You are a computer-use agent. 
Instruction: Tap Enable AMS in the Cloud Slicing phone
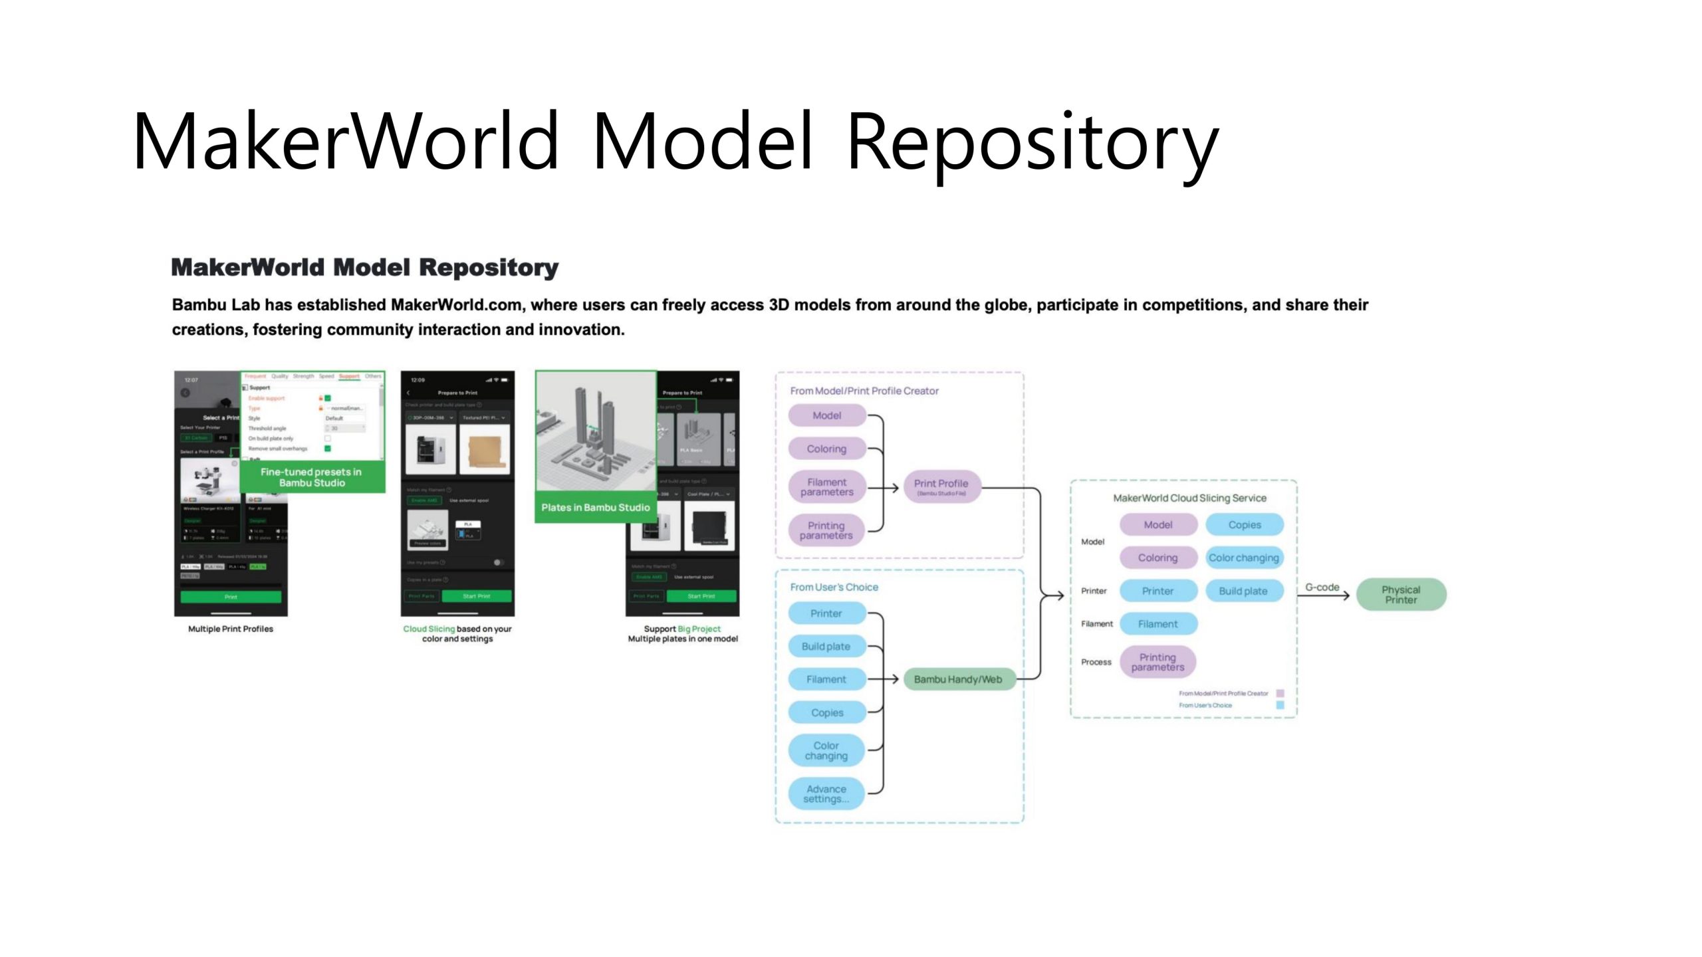[425, 500]
